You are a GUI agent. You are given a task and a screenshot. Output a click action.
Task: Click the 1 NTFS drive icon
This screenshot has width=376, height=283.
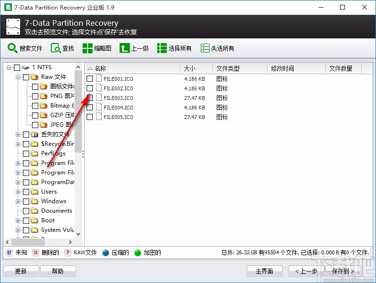[25, 67]
